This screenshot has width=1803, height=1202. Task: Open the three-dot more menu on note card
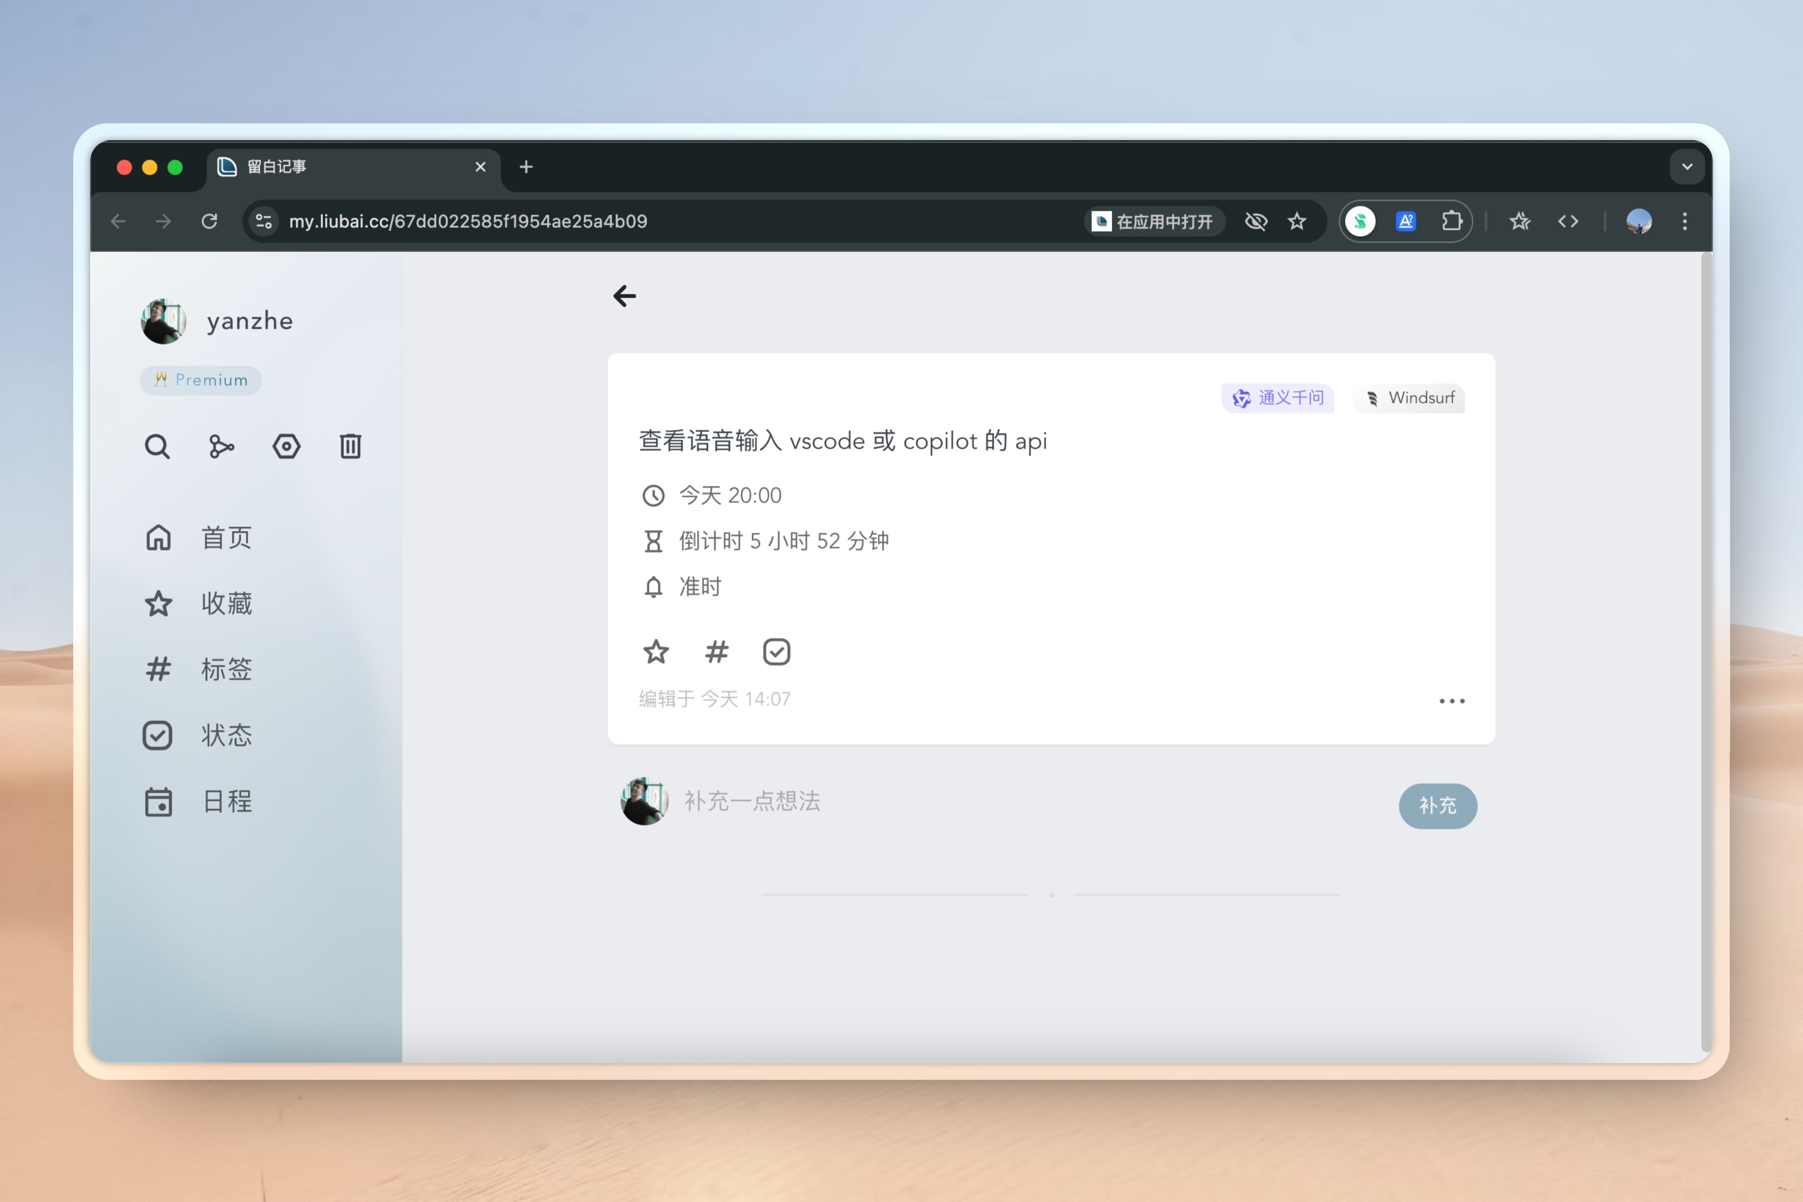point(1451,701)
